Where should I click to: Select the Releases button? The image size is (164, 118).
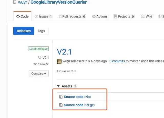(24, 31)
